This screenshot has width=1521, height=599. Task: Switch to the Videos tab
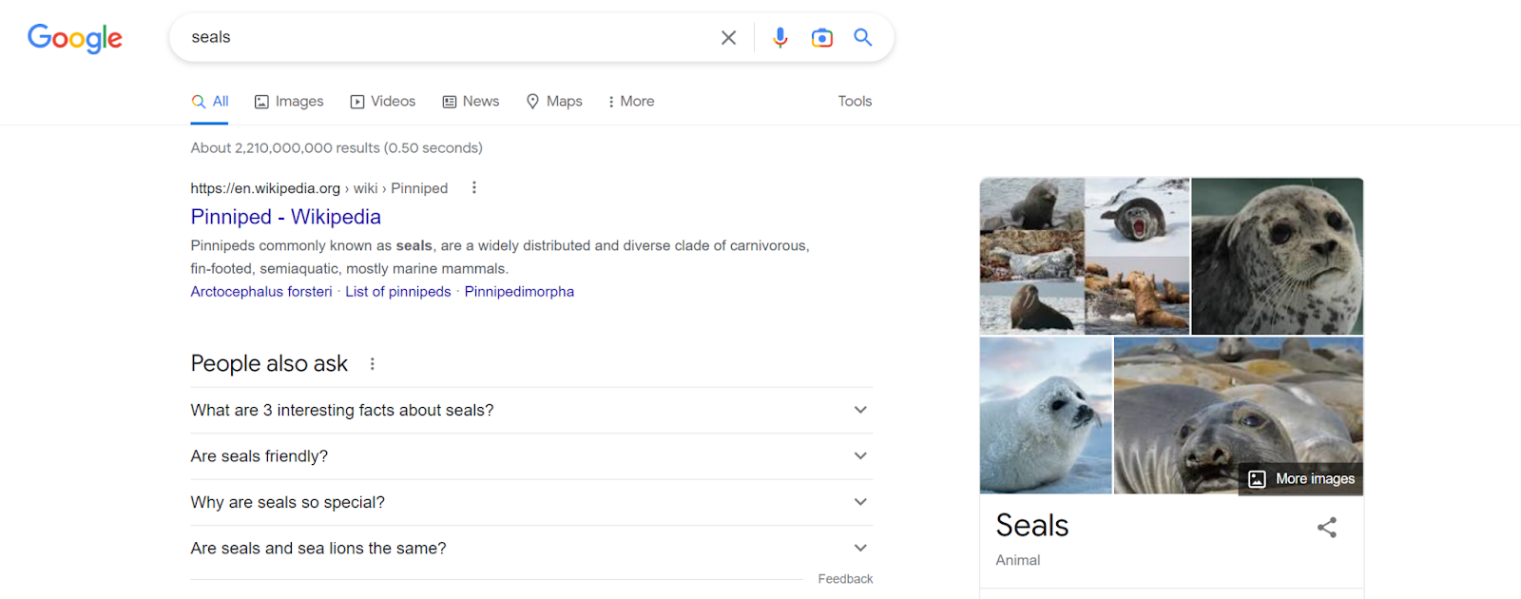click(x=383, y=102)
